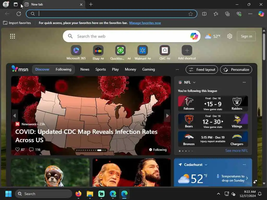
Task: Open File Explorer from taskbar
Action: pyautogui.click(x=90, y=194)
